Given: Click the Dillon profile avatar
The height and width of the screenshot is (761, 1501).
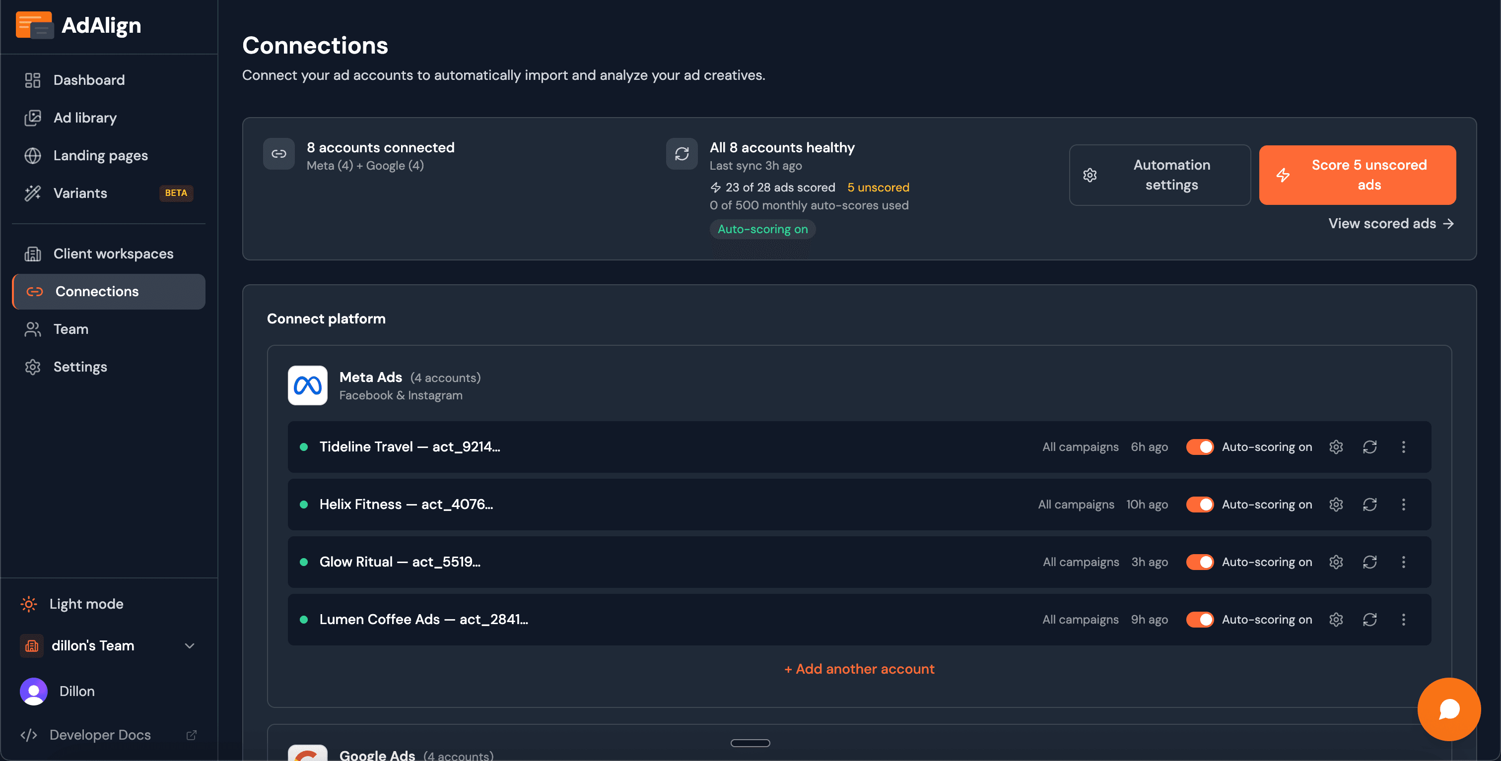Looking at the screenshot, I should 34,691.
